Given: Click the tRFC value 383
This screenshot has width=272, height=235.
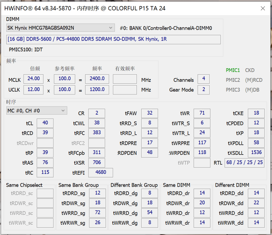Looking at the screenshot, I should 97,133.
